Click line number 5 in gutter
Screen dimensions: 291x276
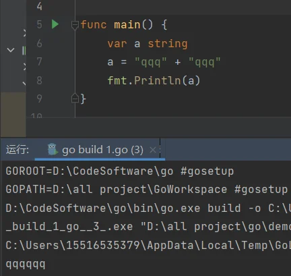pyautogui.click(x=39, y=24)
